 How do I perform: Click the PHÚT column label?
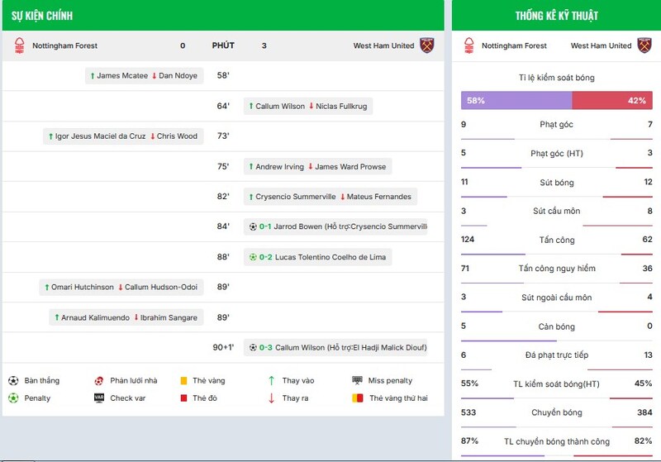point(223,45)
